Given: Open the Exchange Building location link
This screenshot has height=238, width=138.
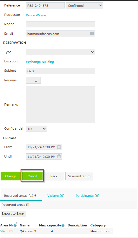Looking at the screenshot, I should 40,62.
